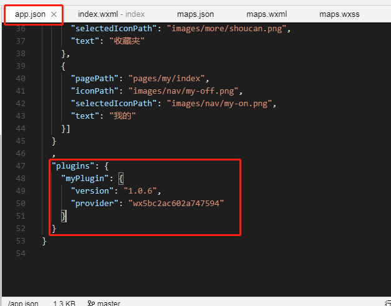
Task: Click the highlighted opening brace on line 48
Action: 121,179
